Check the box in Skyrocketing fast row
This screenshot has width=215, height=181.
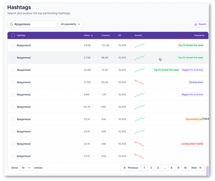[x=13, y=119]
